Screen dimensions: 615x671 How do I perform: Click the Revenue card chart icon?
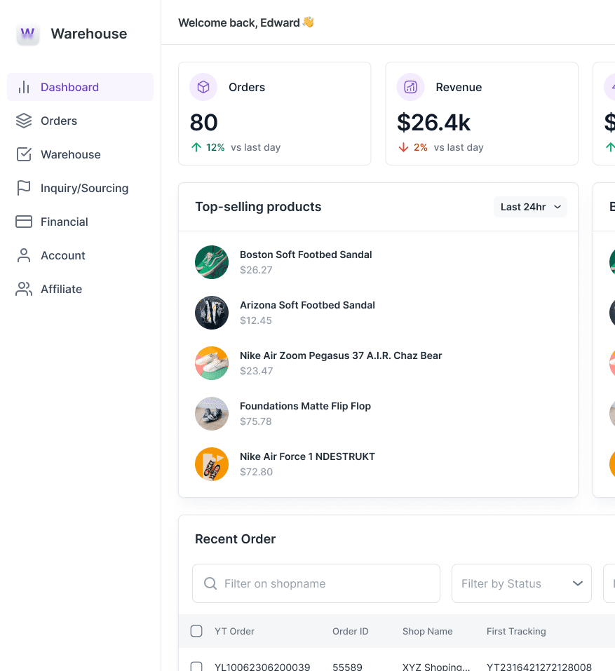(x=410, y=87)
